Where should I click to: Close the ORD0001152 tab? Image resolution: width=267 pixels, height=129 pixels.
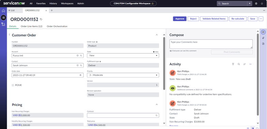click(46, 10)
